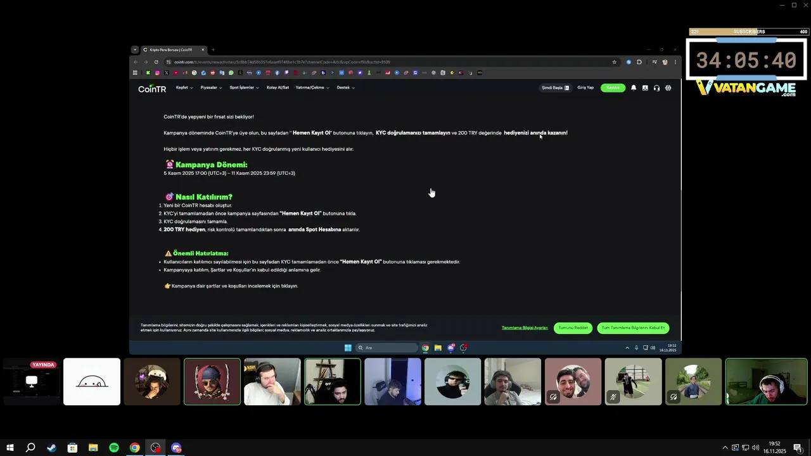Click the green Kaydol button
The width and height of the screenshot is (811, 456).
point(613,88)
